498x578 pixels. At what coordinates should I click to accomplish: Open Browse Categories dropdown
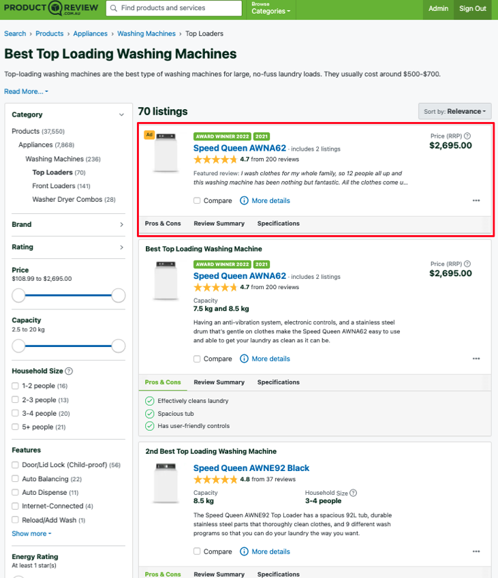tap(270, 8)
